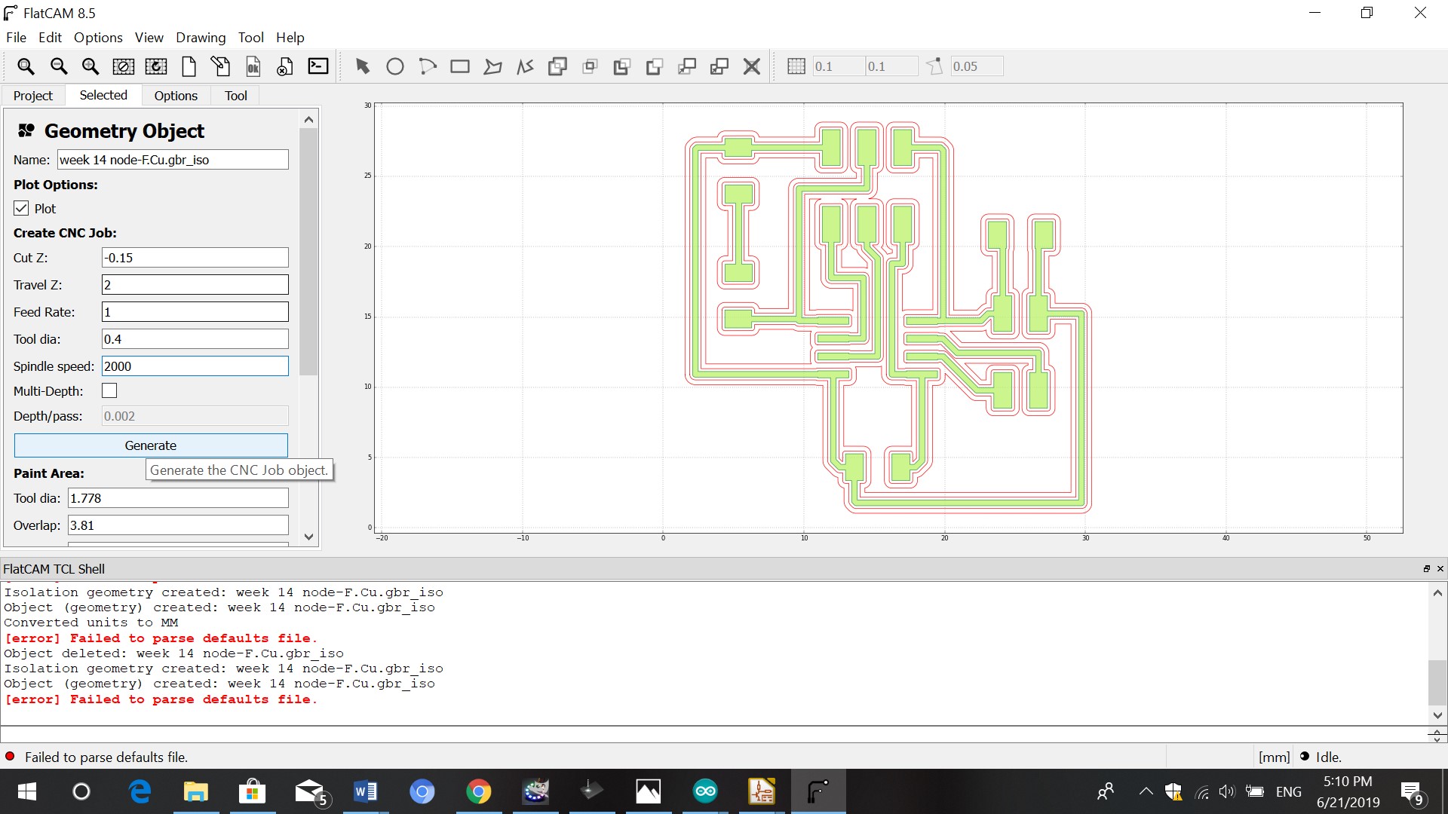Click the Generate CNC job button
Screen dimensions: 1448x814
pyautogui.click(x=151, y=445)
